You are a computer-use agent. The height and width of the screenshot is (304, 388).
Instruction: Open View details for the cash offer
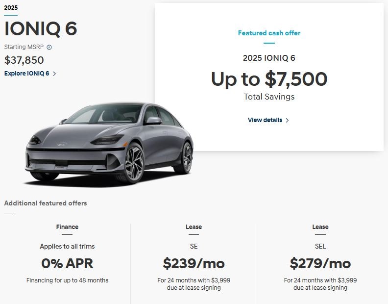click(x=265, y=120)
